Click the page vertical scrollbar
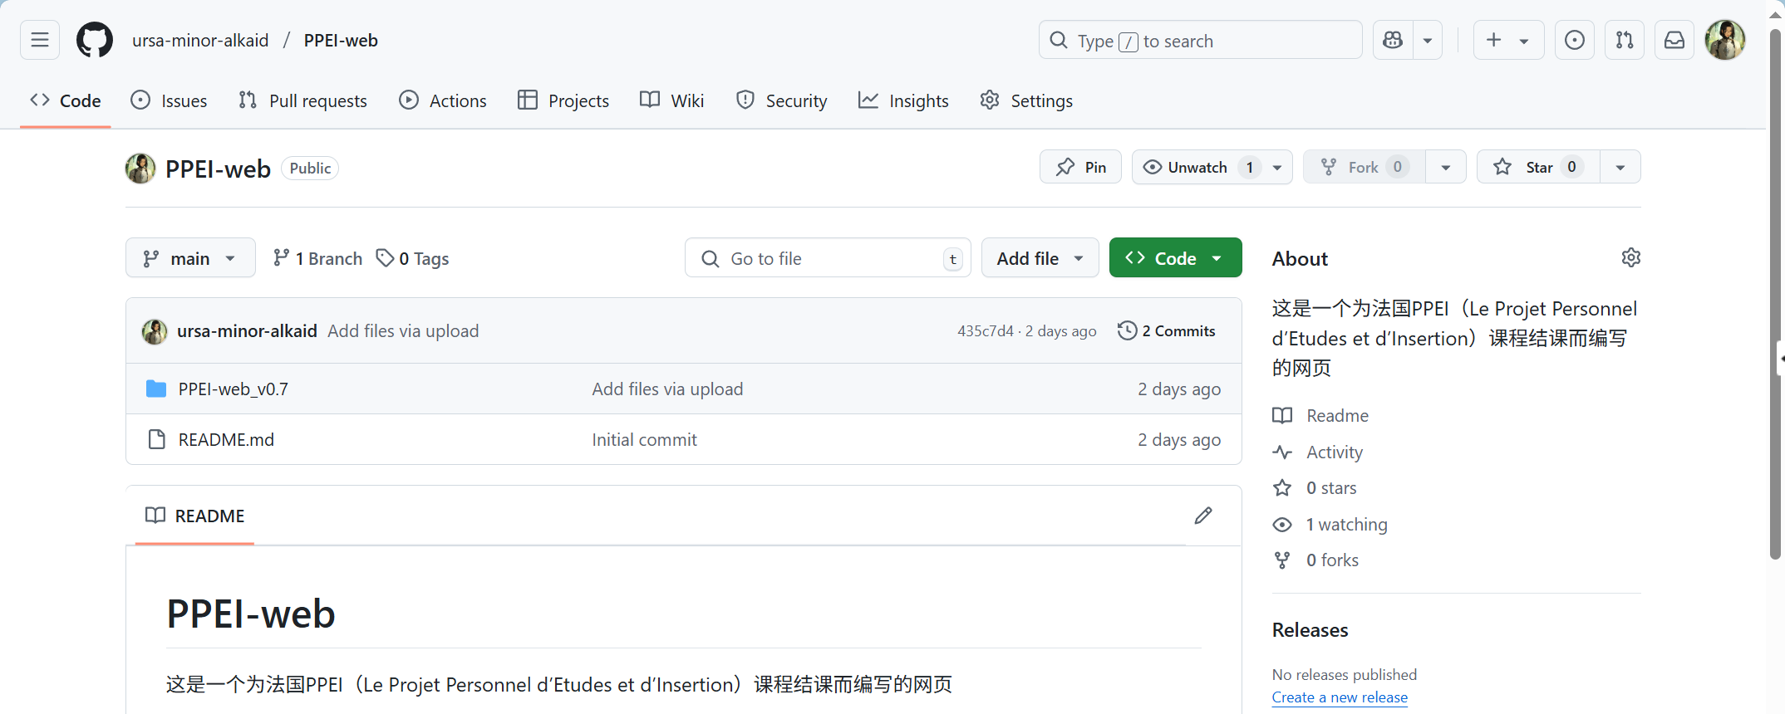This screenshot has width=1785, height=714. [x=1775, y=295]
